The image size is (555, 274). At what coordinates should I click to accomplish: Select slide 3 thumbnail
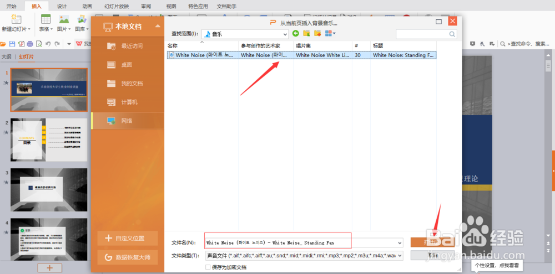[49, 190]
